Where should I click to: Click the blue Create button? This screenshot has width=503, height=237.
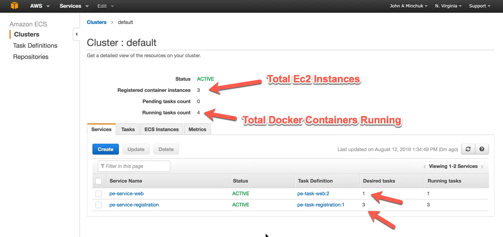[x=105, y=149]
